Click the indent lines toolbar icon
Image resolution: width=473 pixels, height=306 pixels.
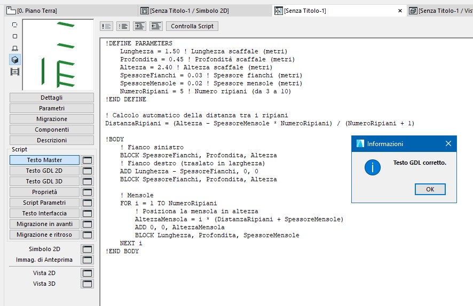[x=139, y=26]
